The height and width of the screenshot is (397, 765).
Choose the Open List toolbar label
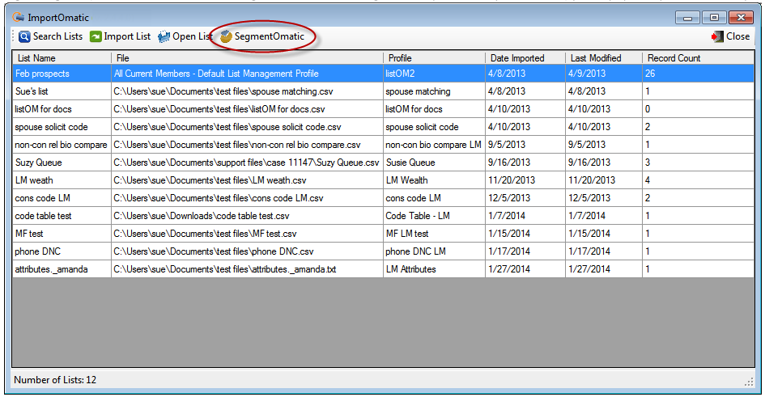tap(192, 36)
